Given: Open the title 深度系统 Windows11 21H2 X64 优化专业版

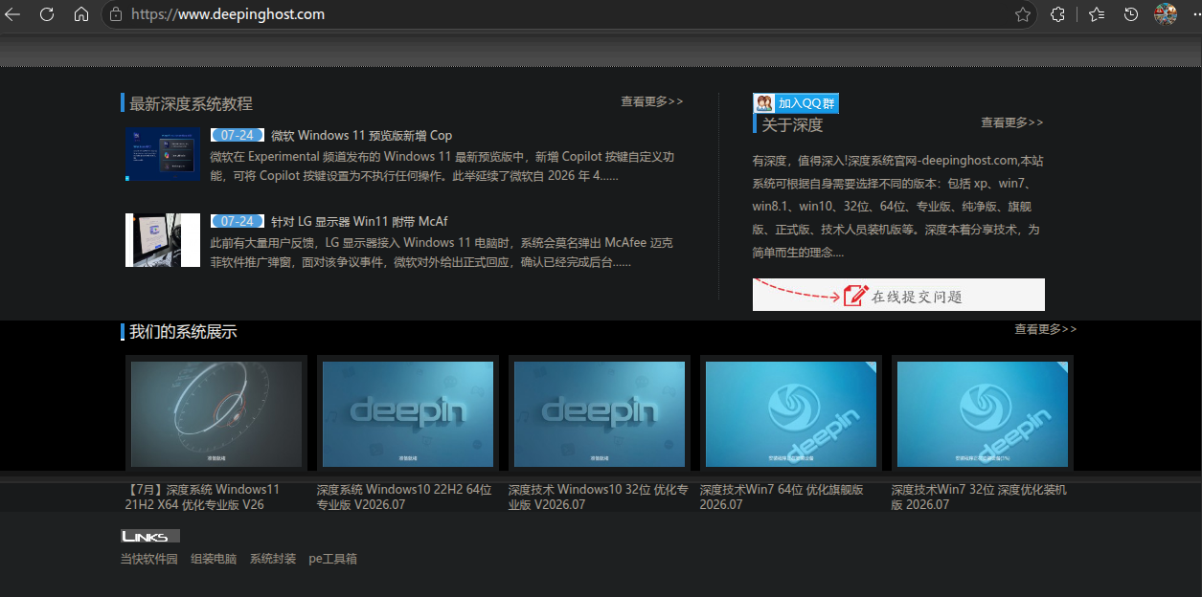Looking at the screenshot, I should [203, 497].
